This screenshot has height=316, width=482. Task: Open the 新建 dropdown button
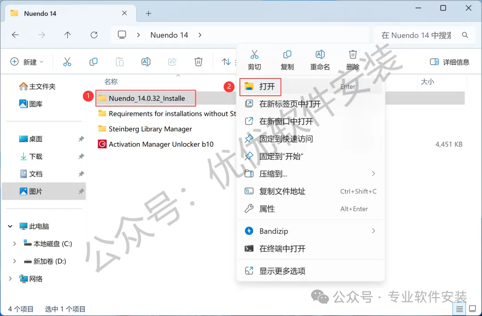coord(27,62)
